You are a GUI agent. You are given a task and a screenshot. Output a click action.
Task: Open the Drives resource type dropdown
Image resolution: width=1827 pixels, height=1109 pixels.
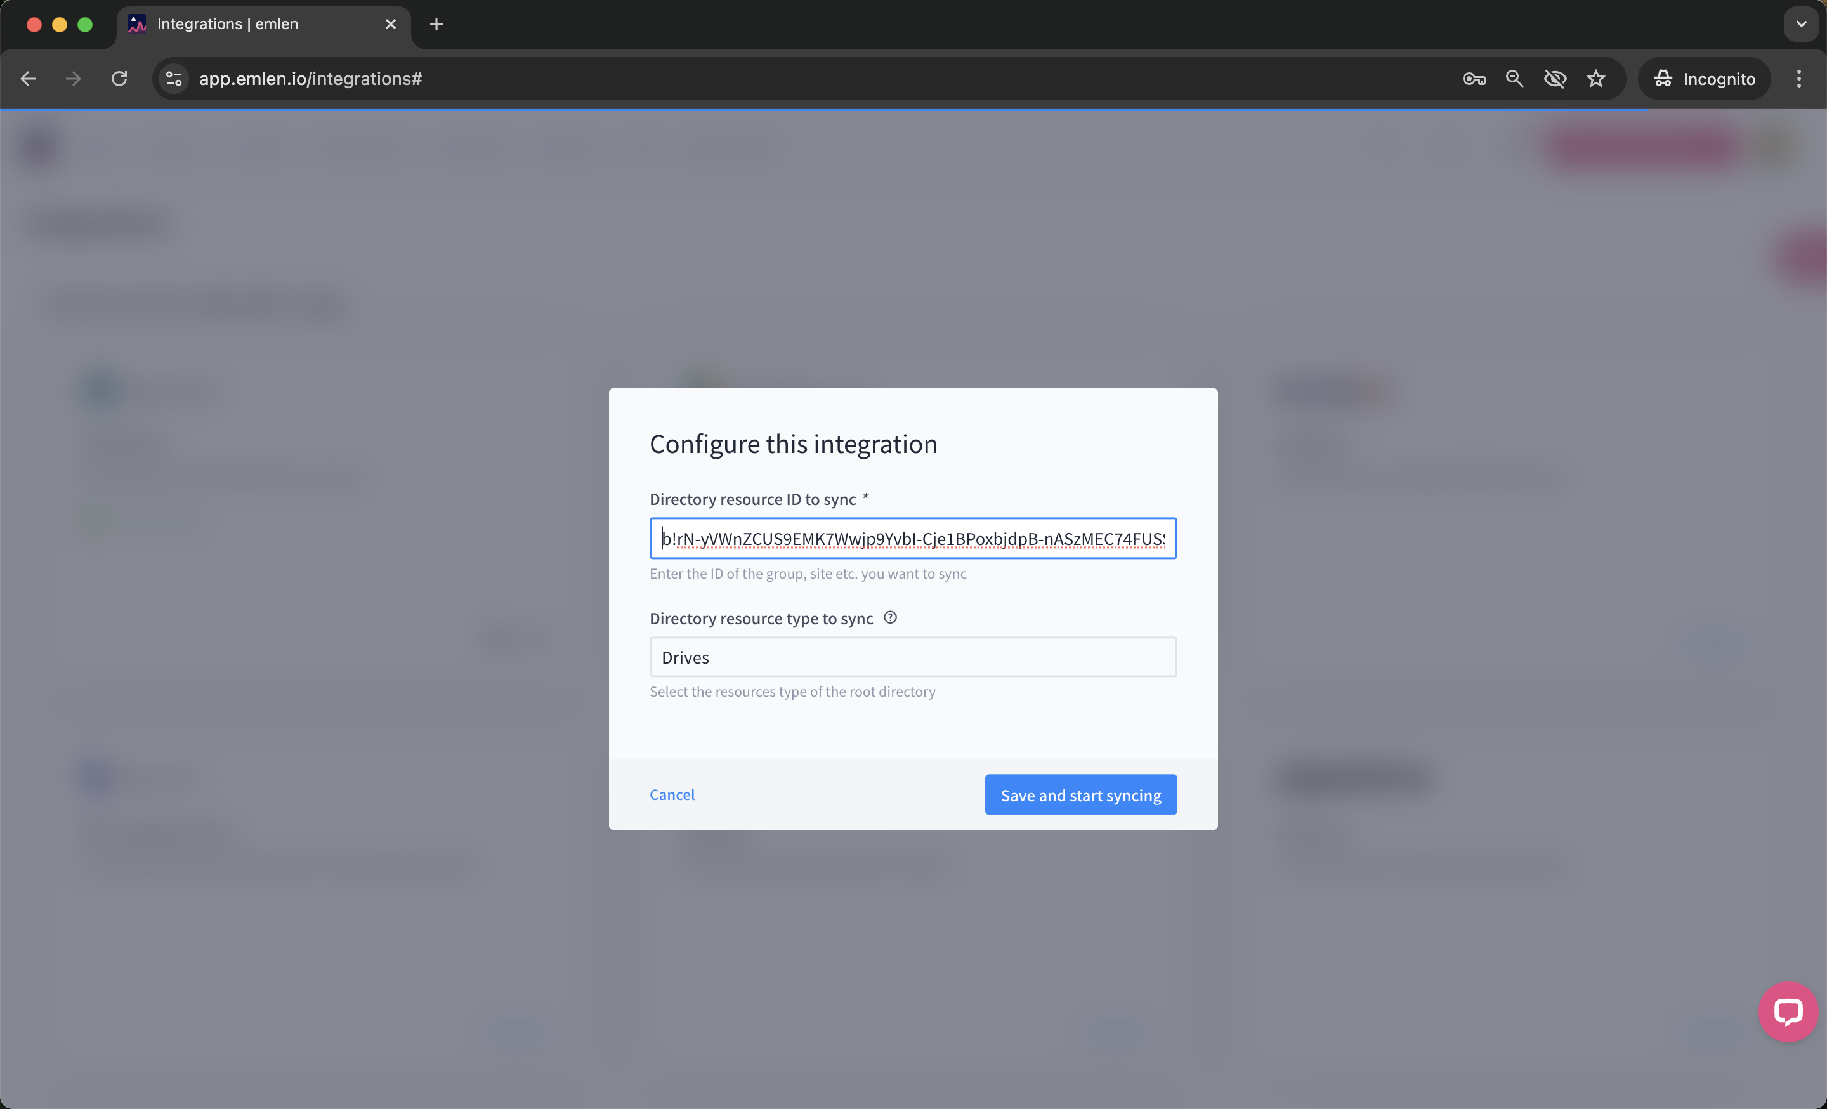click(913, 657)
